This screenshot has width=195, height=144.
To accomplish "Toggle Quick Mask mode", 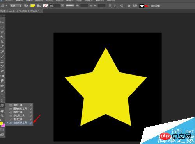I will pyautogui.click(x=2, y=130).
